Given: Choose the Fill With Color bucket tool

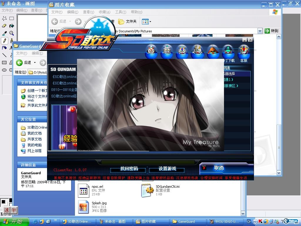Looking at the screenshot, I should (11, 26).
